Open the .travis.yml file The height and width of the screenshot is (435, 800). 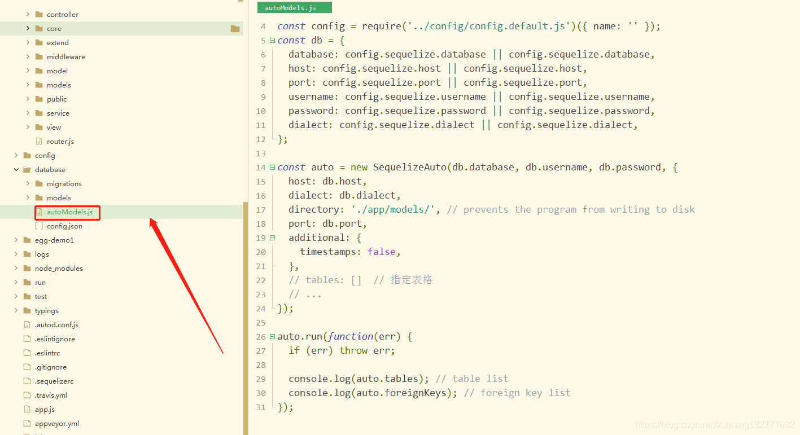pyautogui.click(x=51, y=395)
